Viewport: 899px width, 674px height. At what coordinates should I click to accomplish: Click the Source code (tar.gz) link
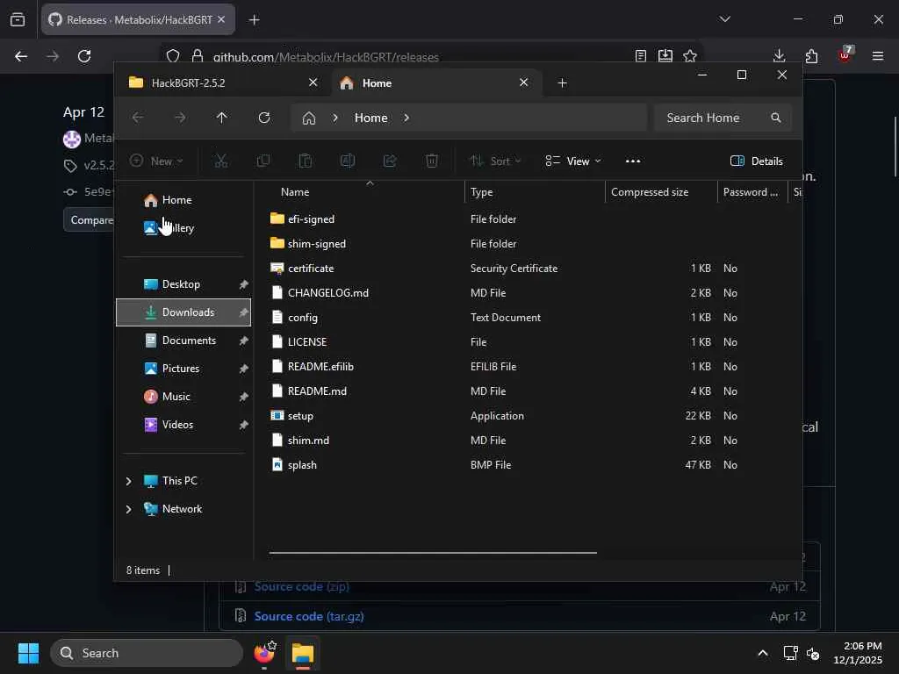tap(309, 616)
